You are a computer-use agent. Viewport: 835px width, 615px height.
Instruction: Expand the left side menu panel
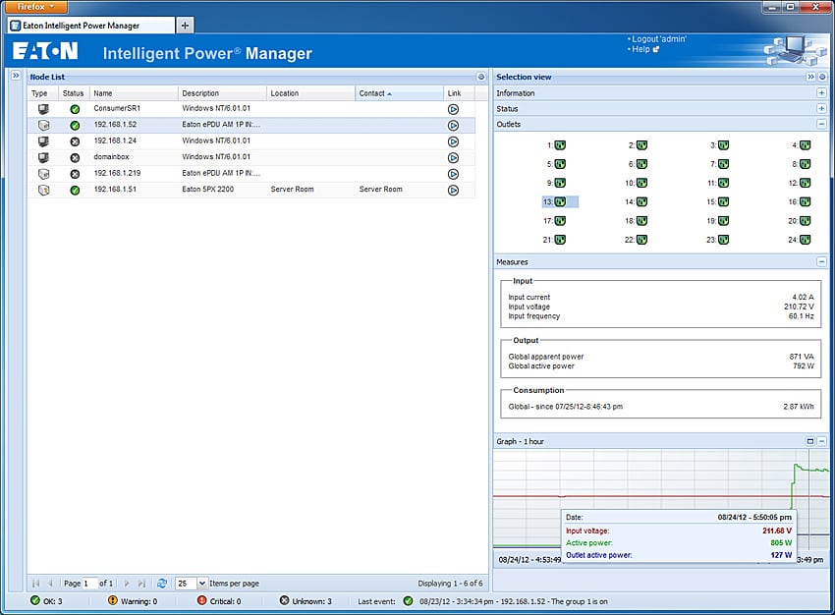tap(16, 76)
